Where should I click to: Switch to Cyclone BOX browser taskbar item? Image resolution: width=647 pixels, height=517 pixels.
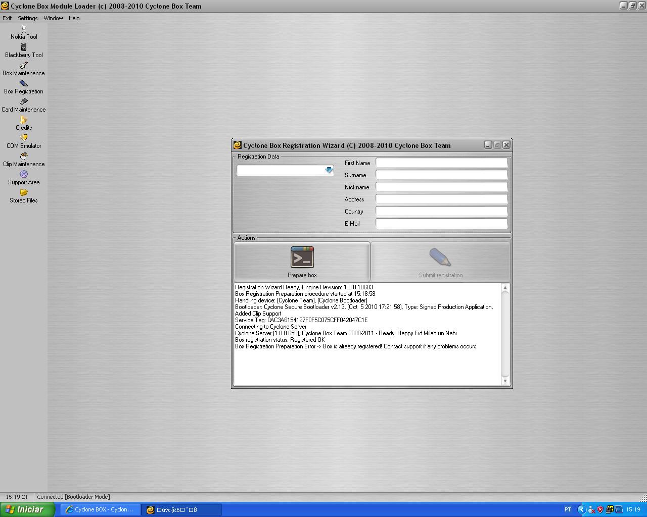coord(100,509)
